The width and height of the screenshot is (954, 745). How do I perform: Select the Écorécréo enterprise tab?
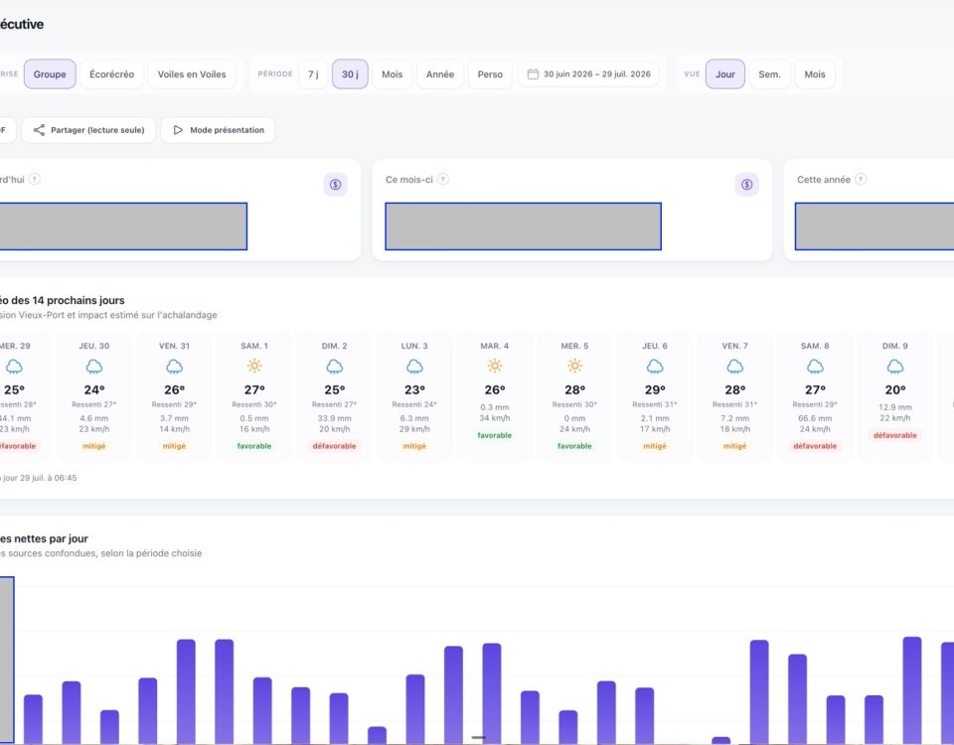(x=112, y=74)
